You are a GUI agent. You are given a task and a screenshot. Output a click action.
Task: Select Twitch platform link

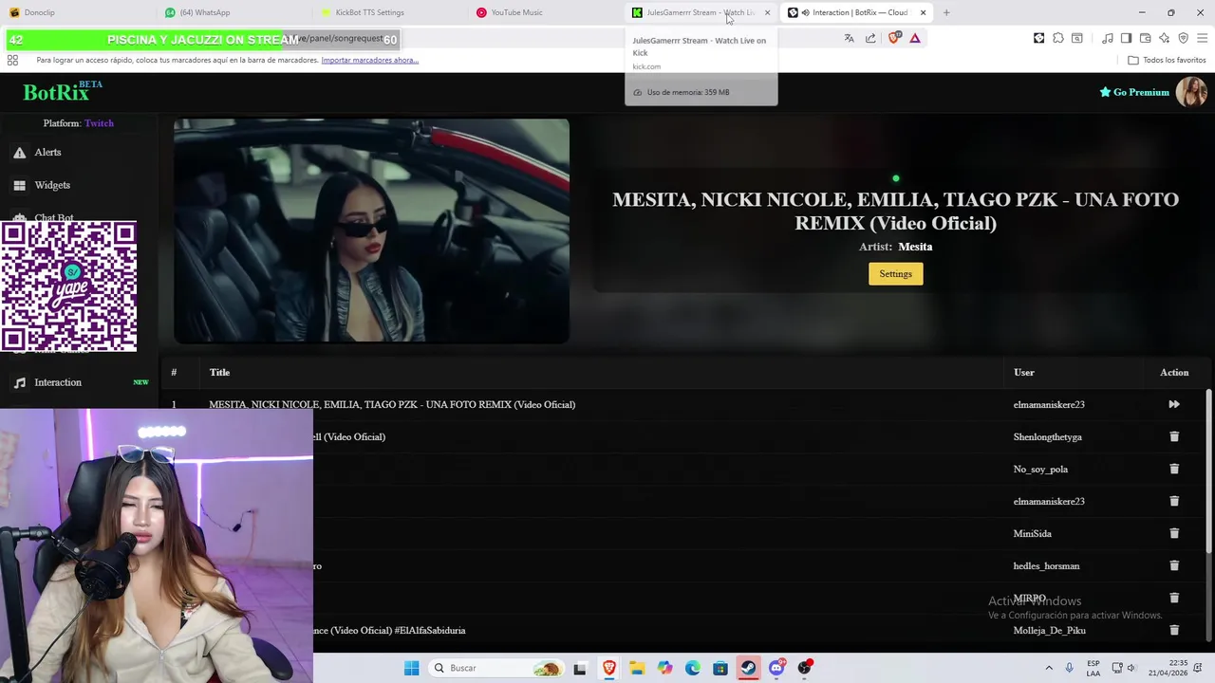(x=99, y=123)
